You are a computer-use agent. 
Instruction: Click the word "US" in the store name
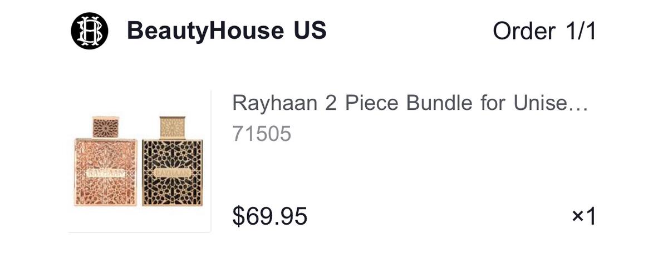307,31
